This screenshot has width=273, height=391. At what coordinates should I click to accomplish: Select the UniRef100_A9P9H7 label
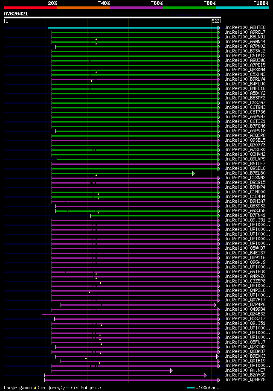click(245, 117)
